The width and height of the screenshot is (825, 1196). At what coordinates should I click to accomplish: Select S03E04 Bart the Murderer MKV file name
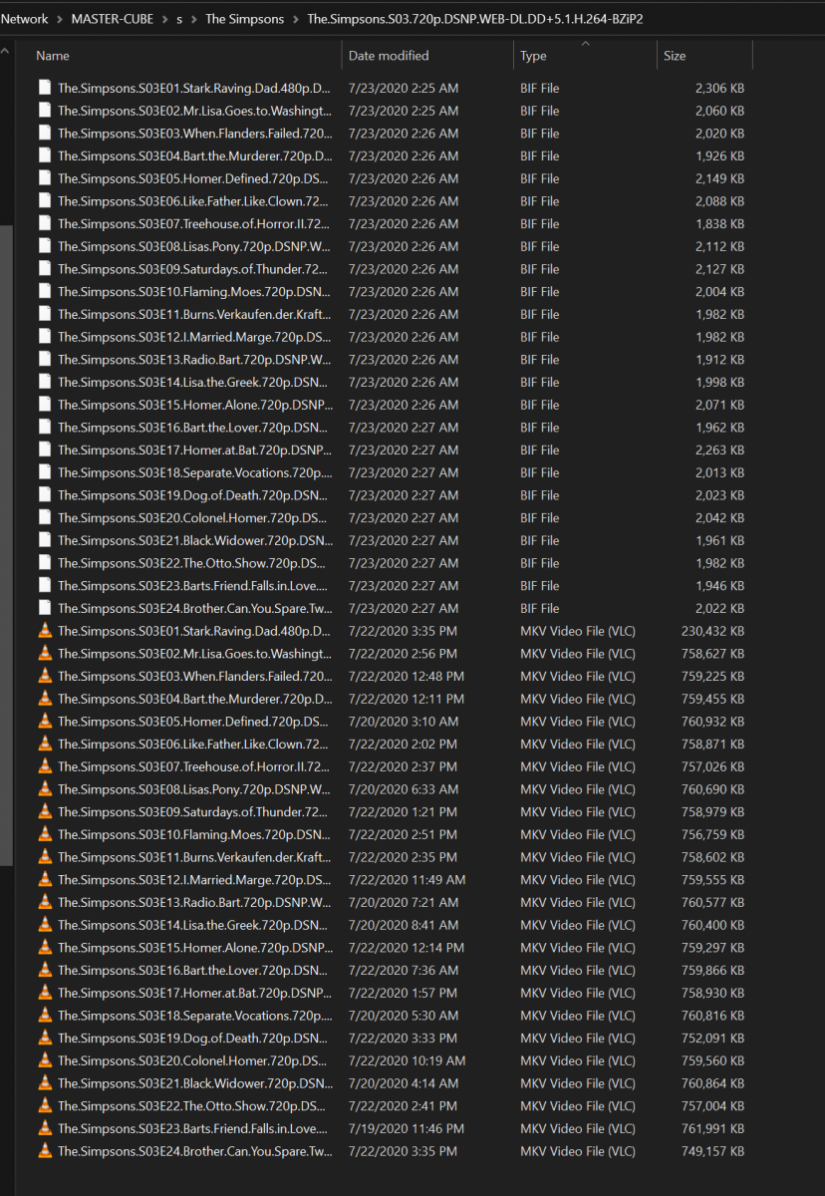(194, 699)
